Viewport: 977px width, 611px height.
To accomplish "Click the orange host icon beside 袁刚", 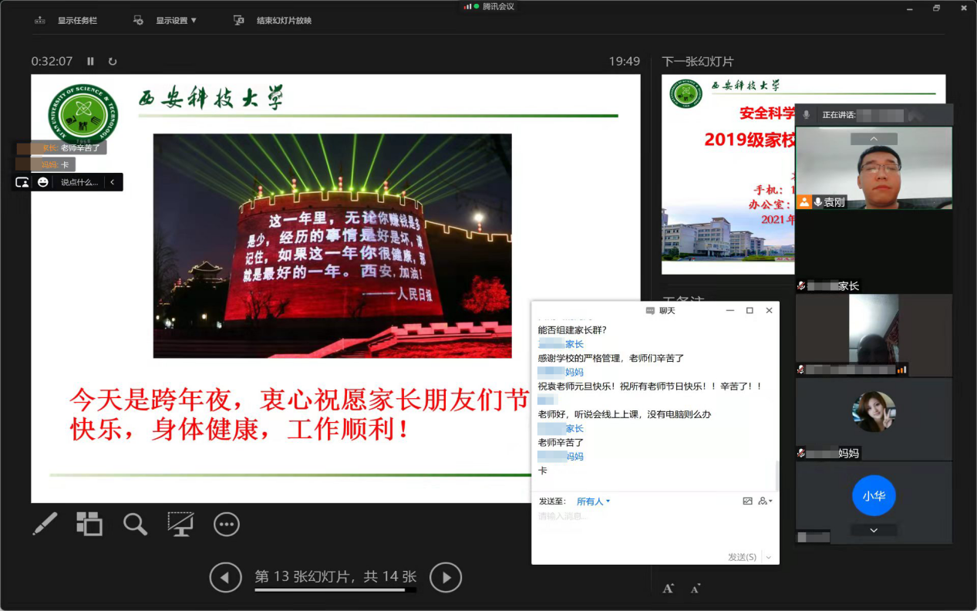I will click(804, 202).
